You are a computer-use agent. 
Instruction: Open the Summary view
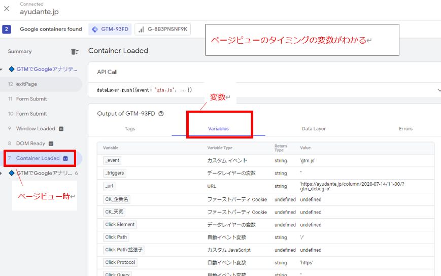pyautogui.click(x=20, y=51)
